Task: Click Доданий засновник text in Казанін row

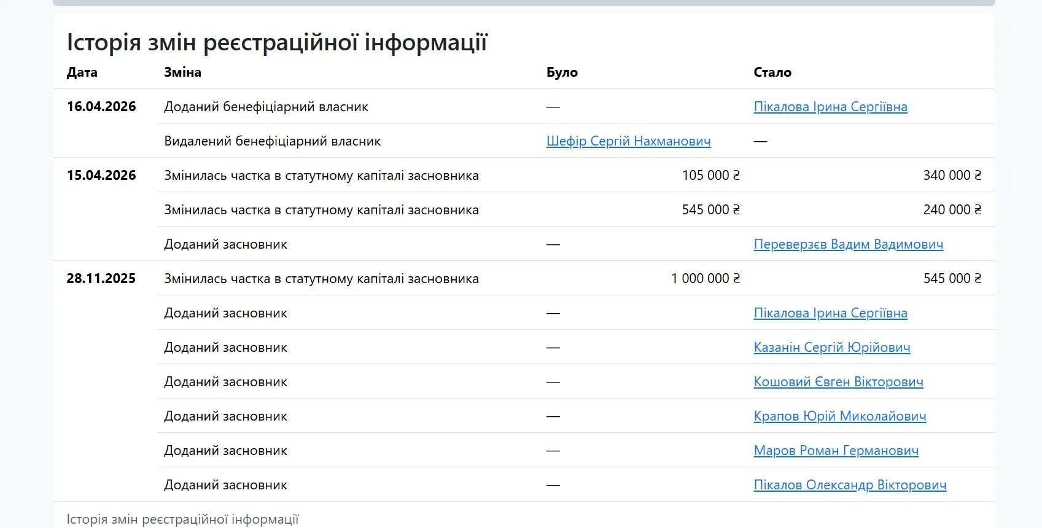Action: [225, 347]
